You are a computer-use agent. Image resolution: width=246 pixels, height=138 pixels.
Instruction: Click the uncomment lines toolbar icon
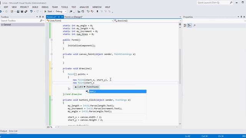(92, 11)
